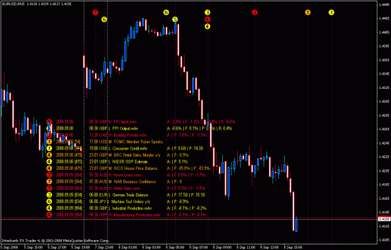Click the 1.4305 price axis label
The height and width of the screenshot is (250, 391).
coord(384,102)
